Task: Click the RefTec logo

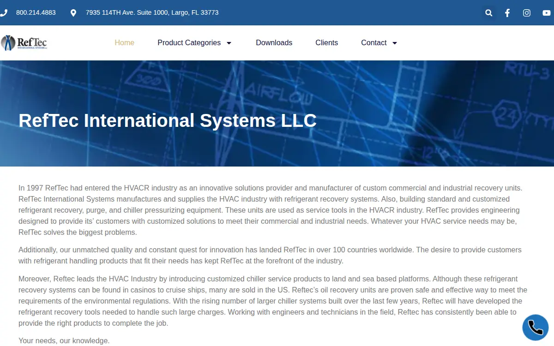Action: (x=24, y=43)
